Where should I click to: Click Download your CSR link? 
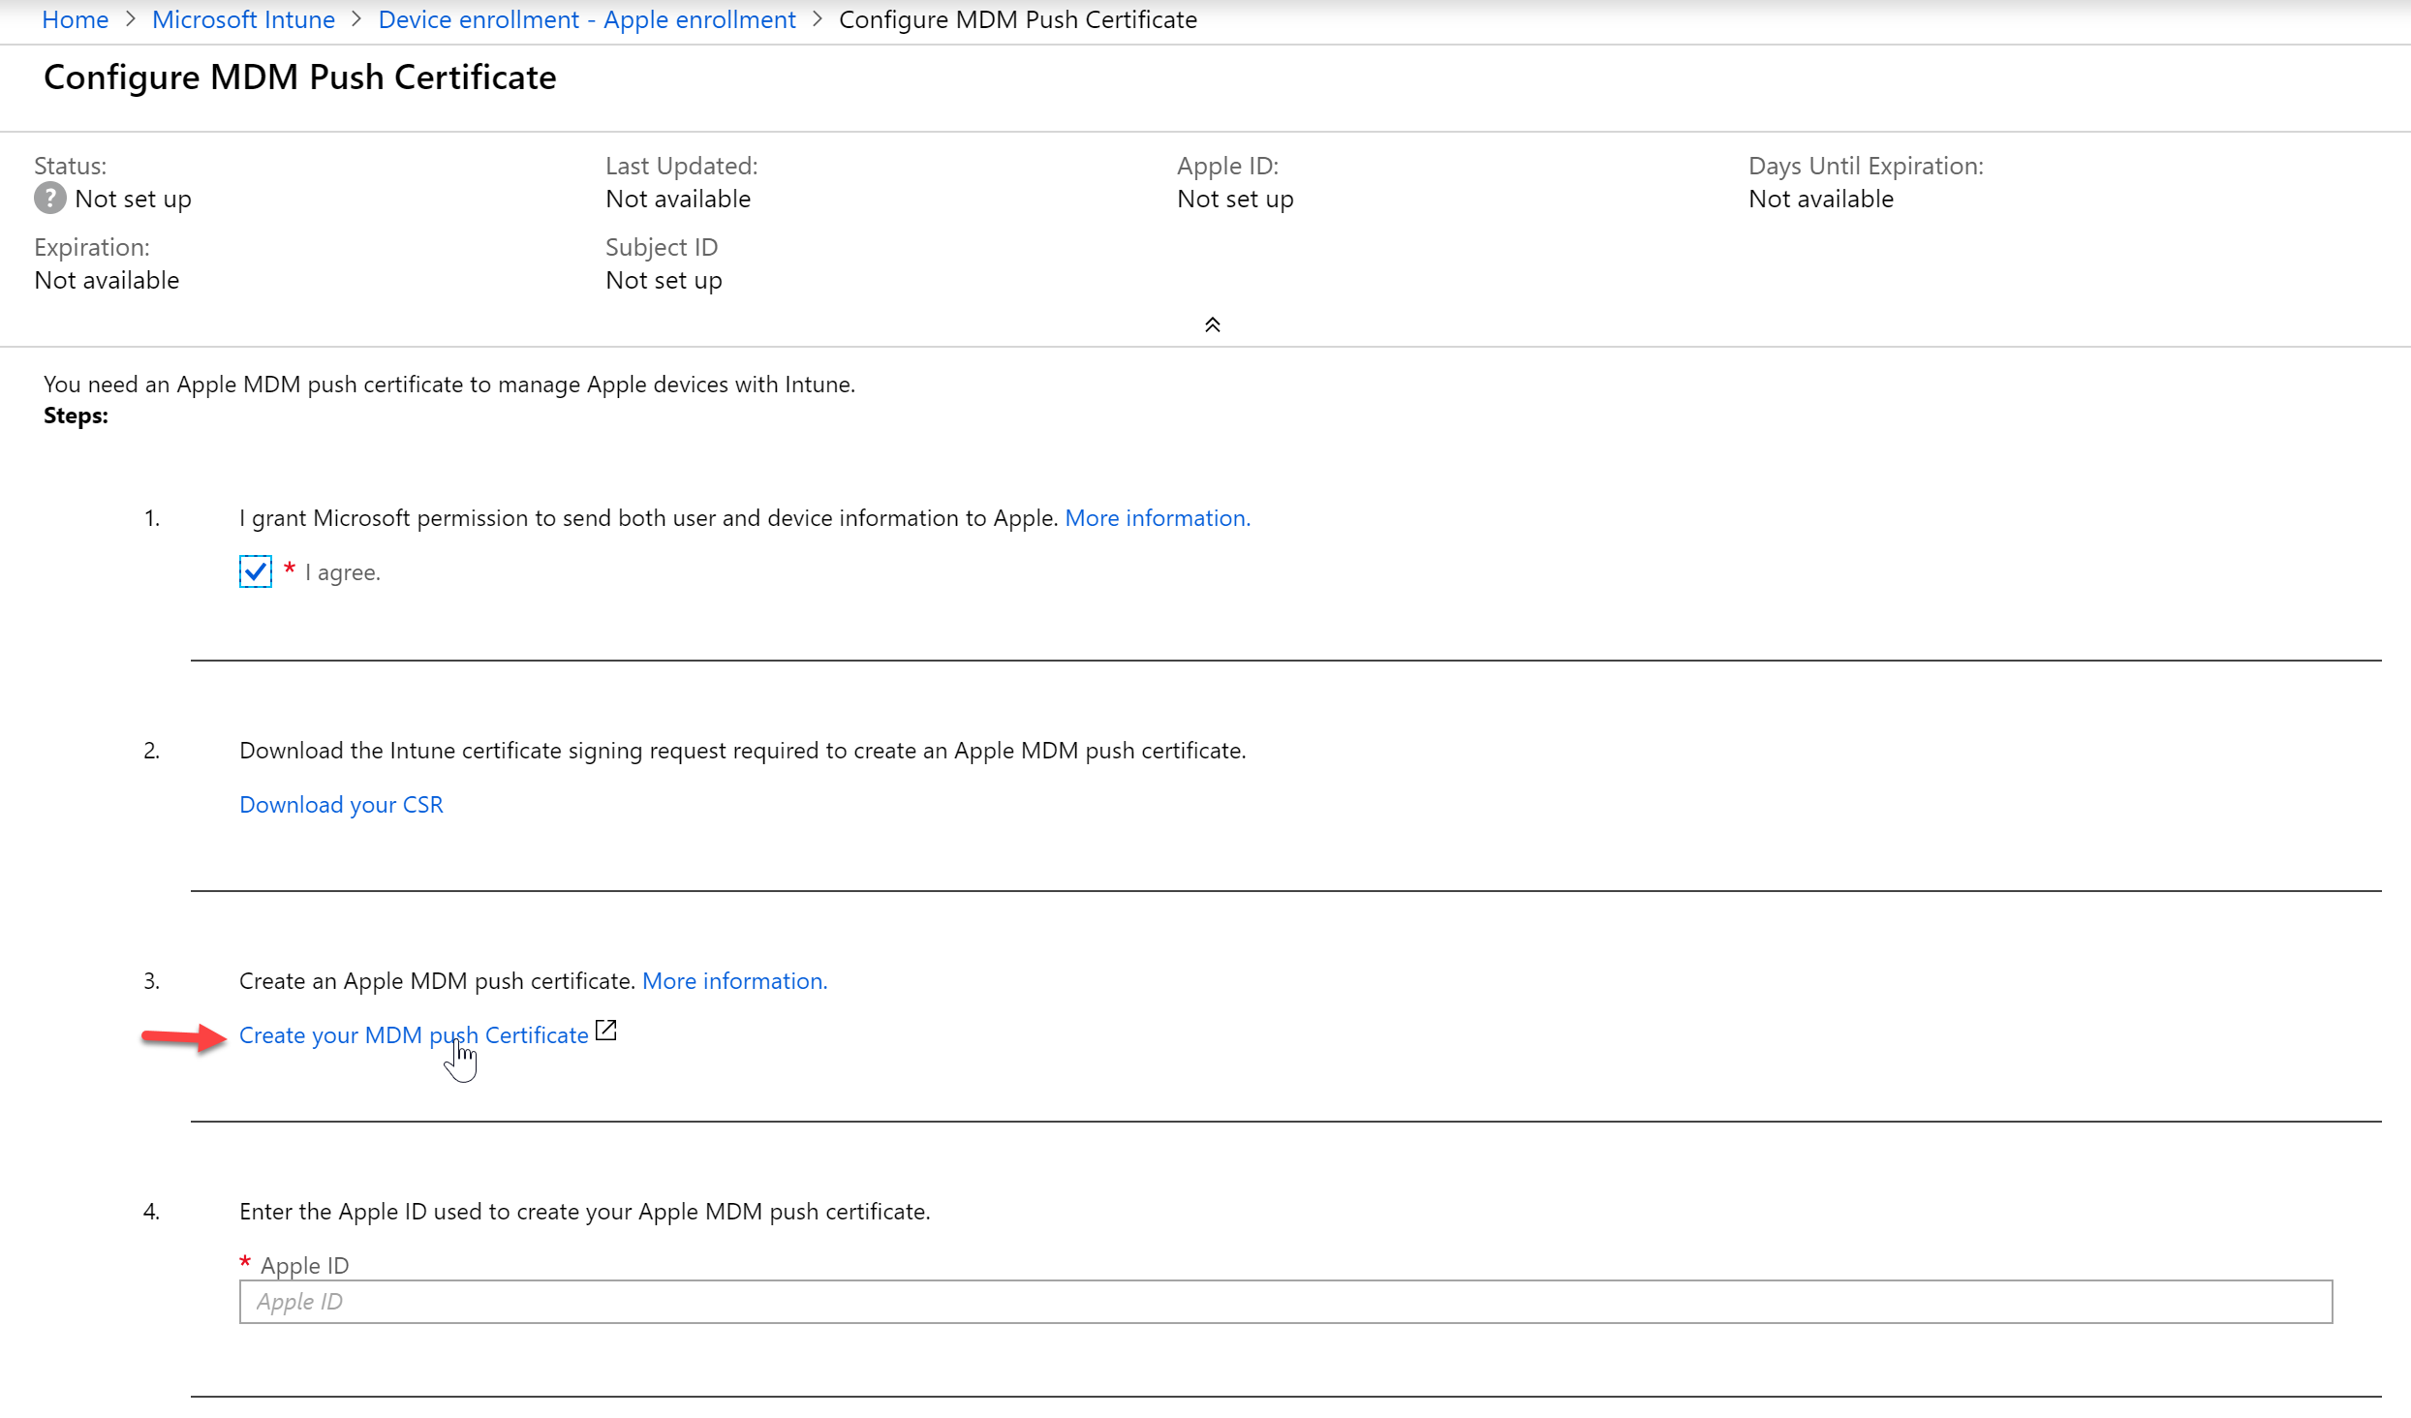(341, 805)
